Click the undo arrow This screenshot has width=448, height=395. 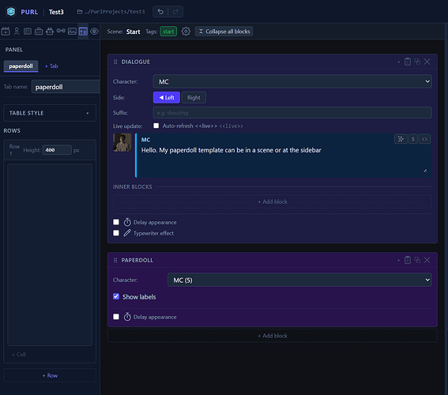[160, 11]
